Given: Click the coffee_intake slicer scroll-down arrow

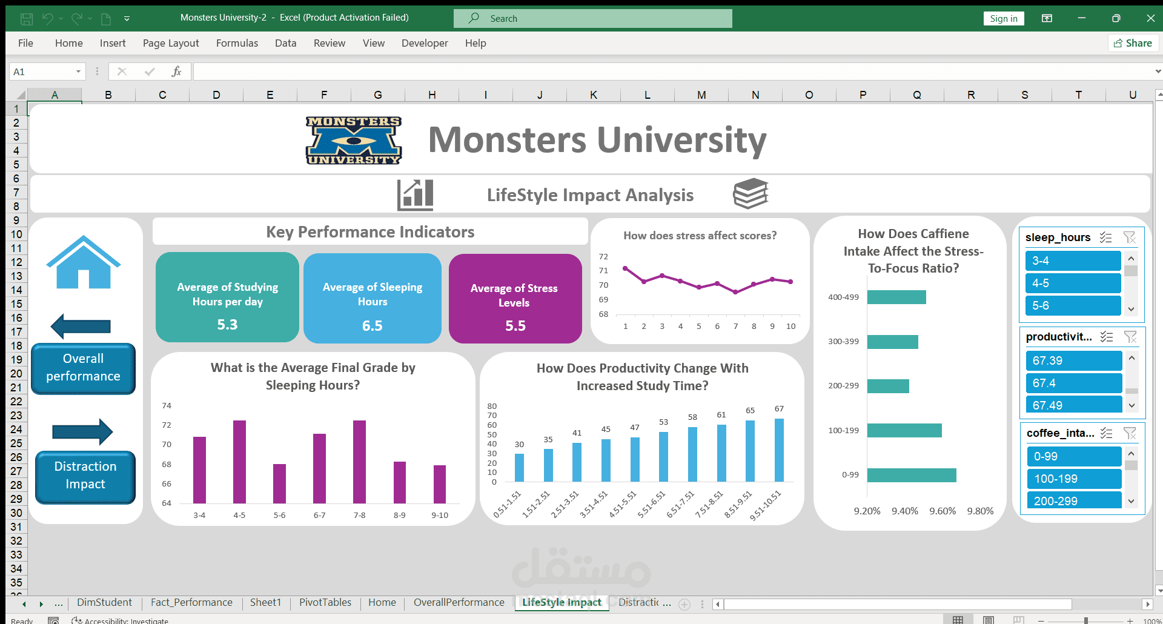Looking at the screenshot, I should (x=1131, y=502).
